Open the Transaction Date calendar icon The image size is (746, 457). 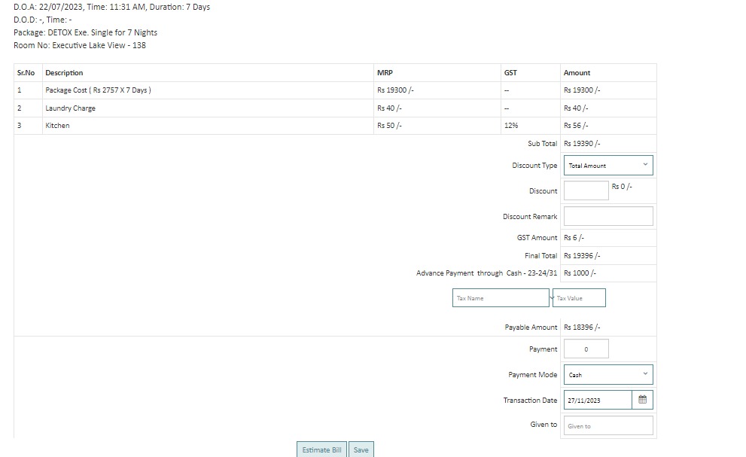click(x=642, y=400)
